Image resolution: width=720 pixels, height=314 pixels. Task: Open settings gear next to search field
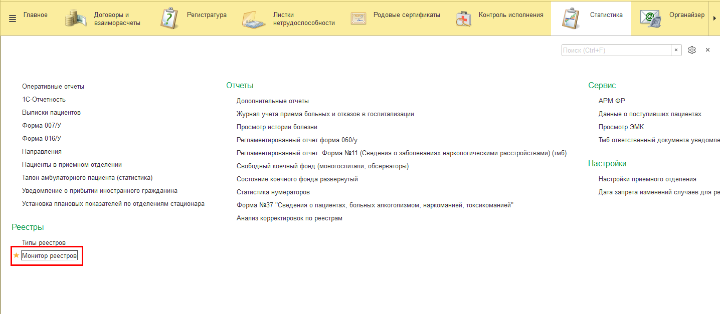692,50
